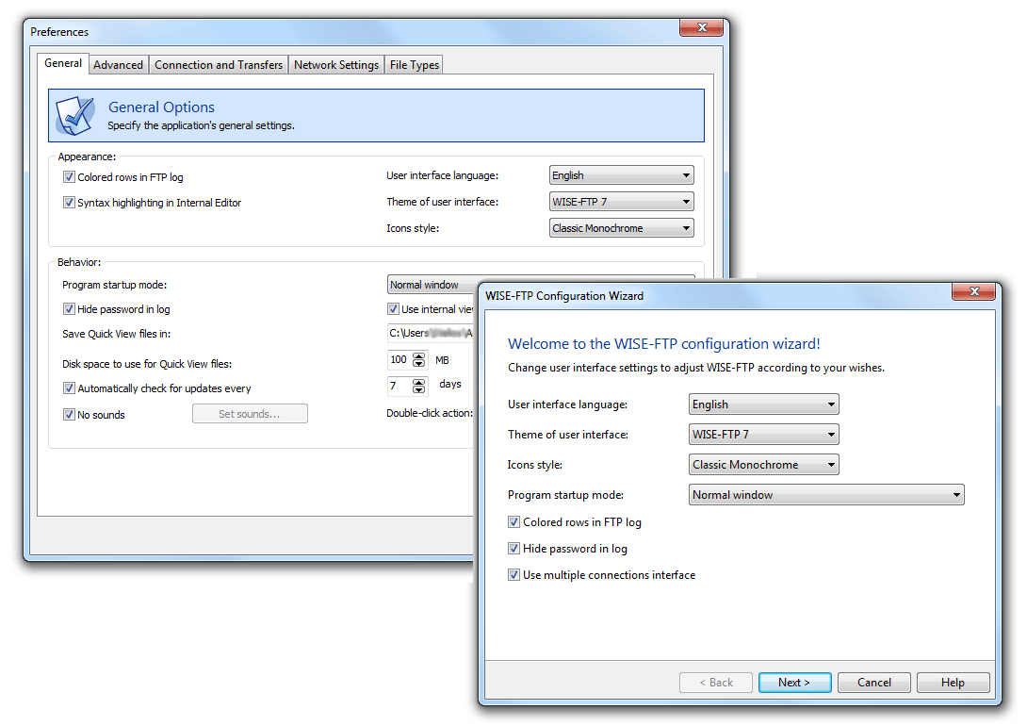The width and height of the screenshot is (1027, 726).
Task: Close the WISE-FTP Configuration Wizard window
Action: click(973, 291)
